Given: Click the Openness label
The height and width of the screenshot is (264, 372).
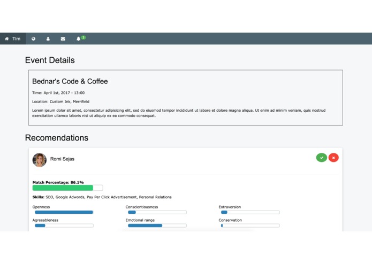Looking at the screenshot, I should 41,207.
